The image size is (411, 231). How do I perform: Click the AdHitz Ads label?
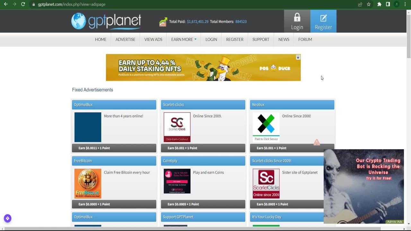click(395, 222)
